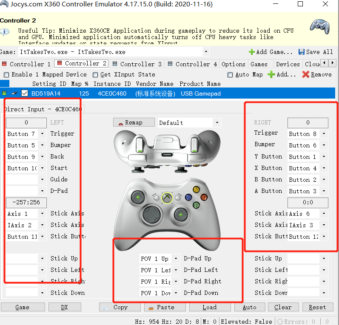Click the green plus Add device icon
The height and width of the screenshot is (325, 339).
tap(271, 74)
